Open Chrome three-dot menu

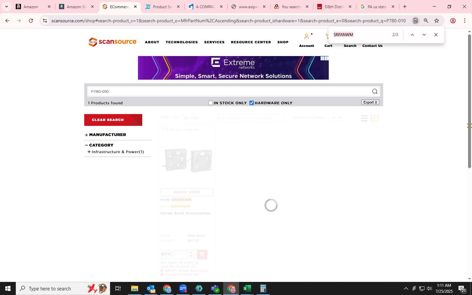pyautogui.click(x=465, y=21)
